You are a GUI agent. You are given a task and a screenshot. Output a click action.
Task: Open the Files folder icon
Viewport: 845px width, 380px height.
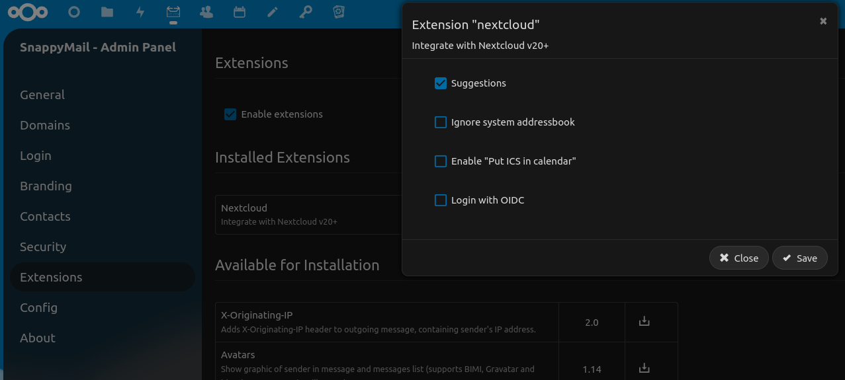(x=107, y=12)
